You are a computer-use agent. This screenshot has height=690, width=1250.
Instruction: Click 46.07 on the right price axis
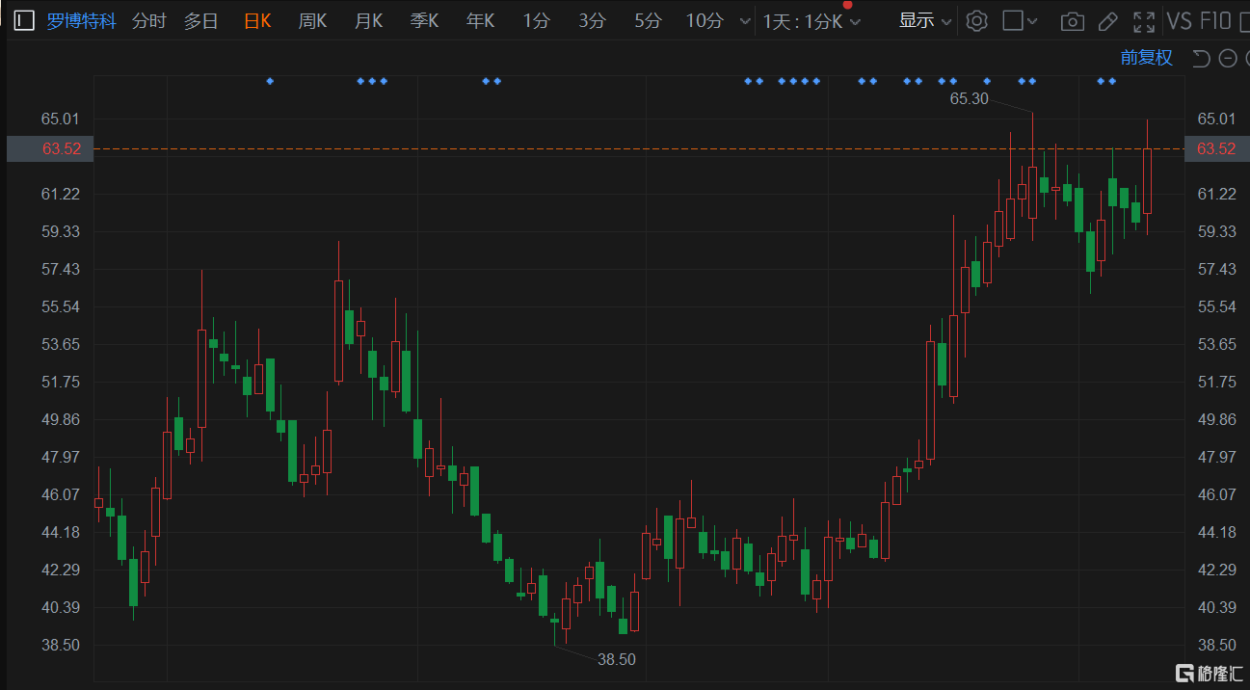(x=1216, y=494)
